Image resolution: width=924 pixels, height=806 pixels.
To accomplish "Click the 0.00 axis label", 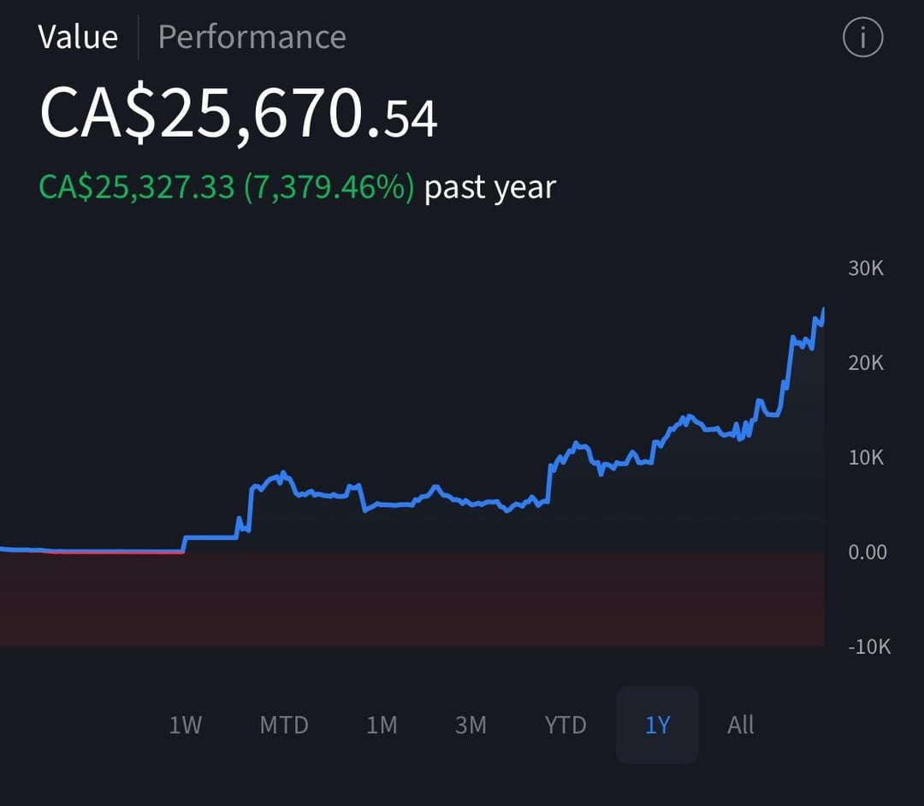I will click(868, 552).
